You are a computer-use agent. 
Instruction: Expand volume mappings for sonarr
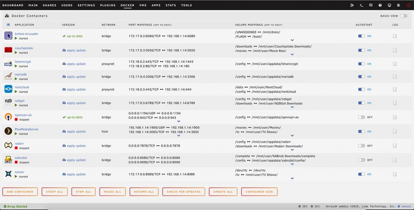tap(292, 179)
